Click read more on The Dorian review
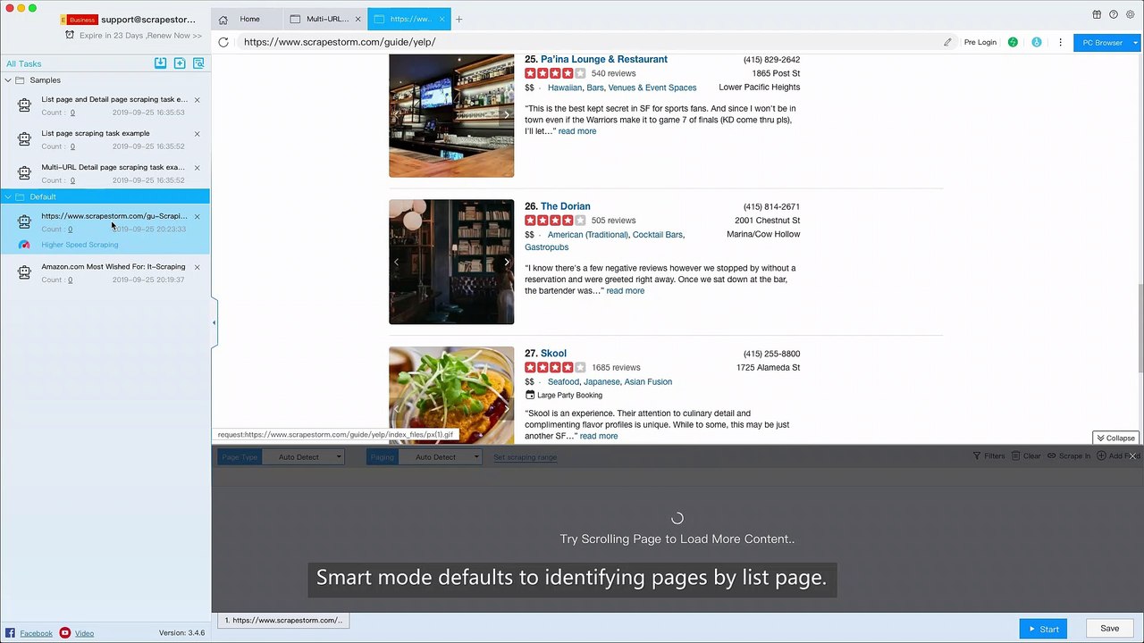Screen dimensions: 1144x643 625,290
